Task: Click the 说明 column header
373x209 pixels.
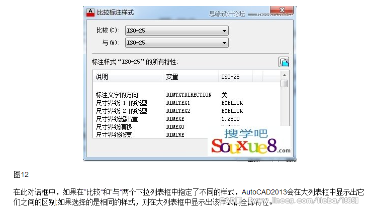Action: [128, 77]
